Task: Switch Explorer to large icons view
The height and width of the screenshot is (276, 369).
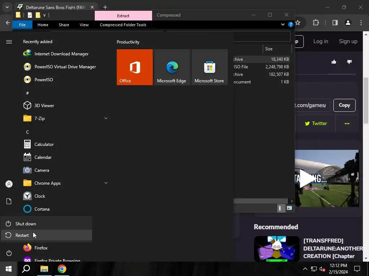Action: 289,208
